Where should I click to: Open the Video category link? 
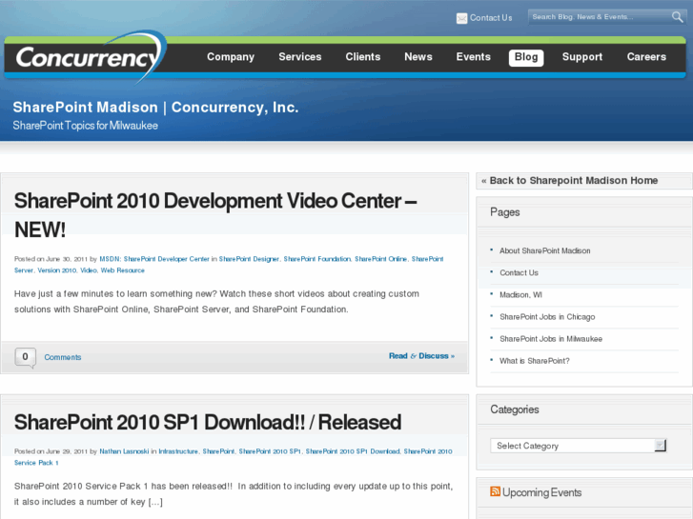(89, 270)
